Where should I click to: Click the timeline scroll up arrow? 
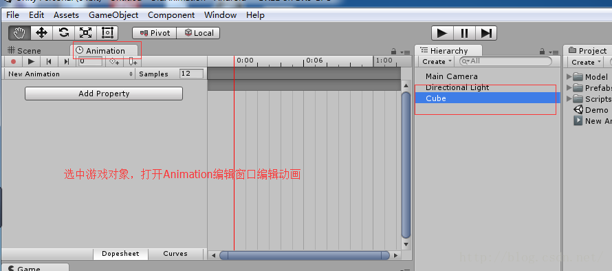click(x=406, y=86)
